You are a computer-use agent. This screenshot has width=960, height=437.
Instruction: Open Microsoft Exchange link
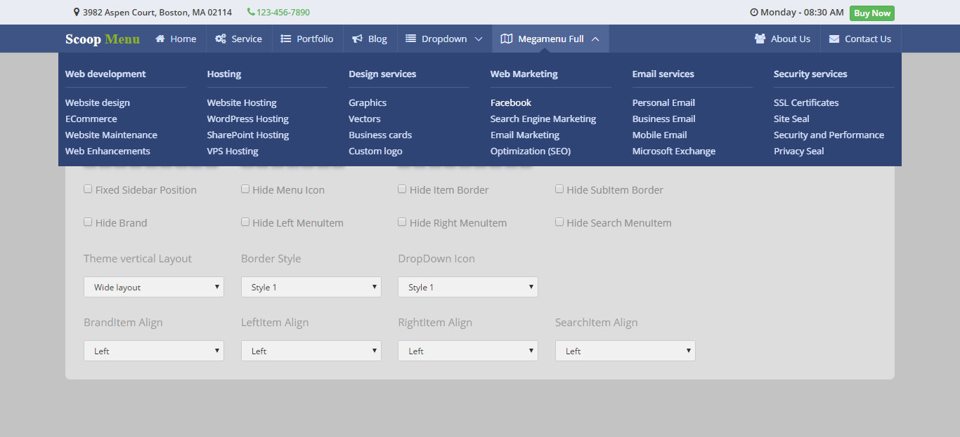[x=674, y=151]
